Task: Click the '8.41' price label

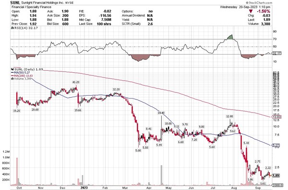Action: (148, 129)
